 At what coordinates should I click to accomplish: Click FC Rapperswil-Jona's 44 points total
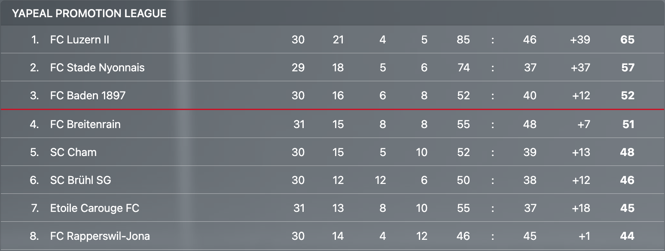[x=627, y=236]
